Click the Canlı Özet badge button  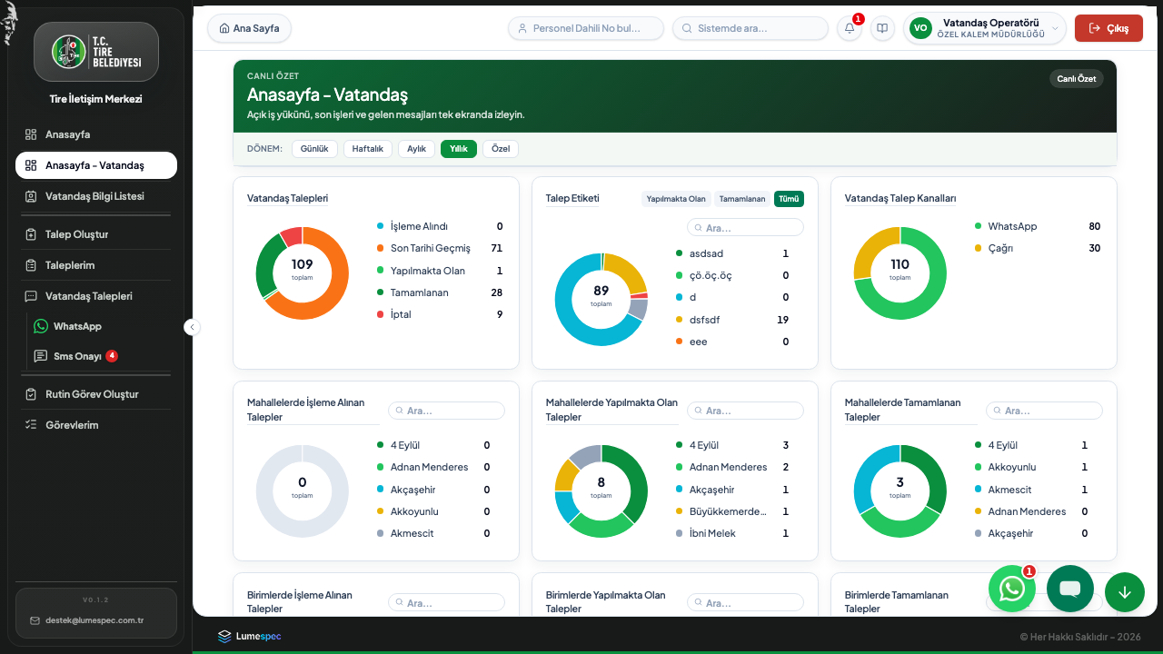(x=1077, y=79)
